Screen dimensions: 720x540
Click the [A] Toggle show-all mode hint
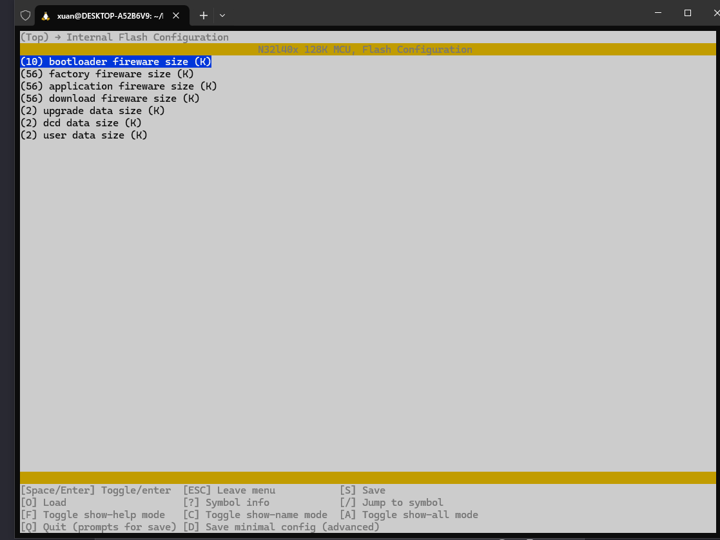pos(409,515)
